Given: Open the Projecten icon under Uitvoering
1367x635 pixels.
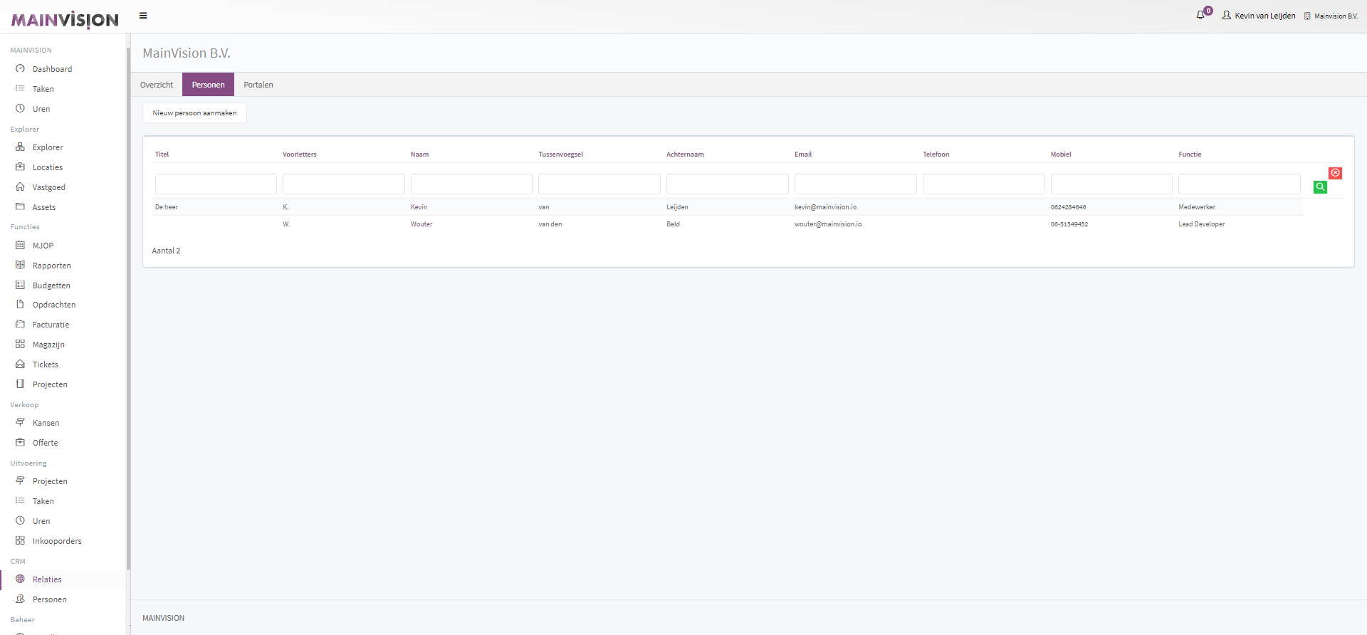Looking at the screenshot, I should (20, 481).
